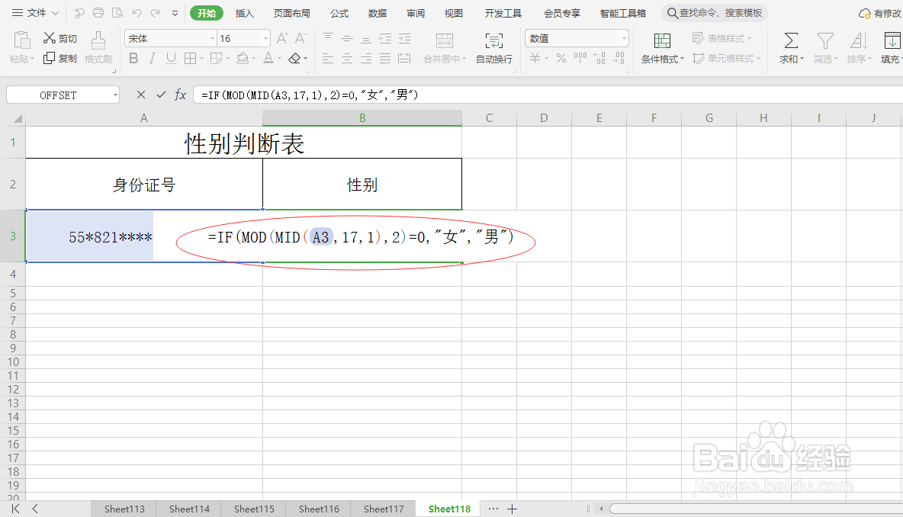Switch to Sheet115 worksheet tab
903x517 pixels.
pyautogui.click(x=252, y=508)
